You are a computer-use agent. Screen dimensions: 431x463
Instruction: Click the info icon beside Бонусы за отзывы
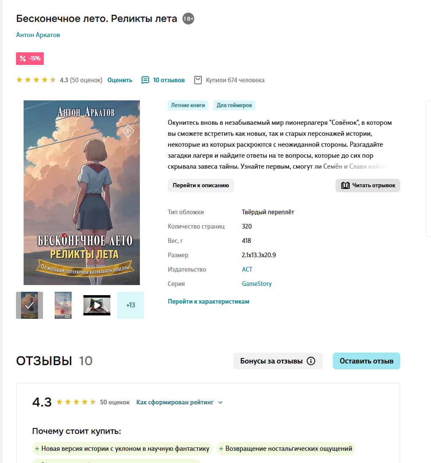311,361
